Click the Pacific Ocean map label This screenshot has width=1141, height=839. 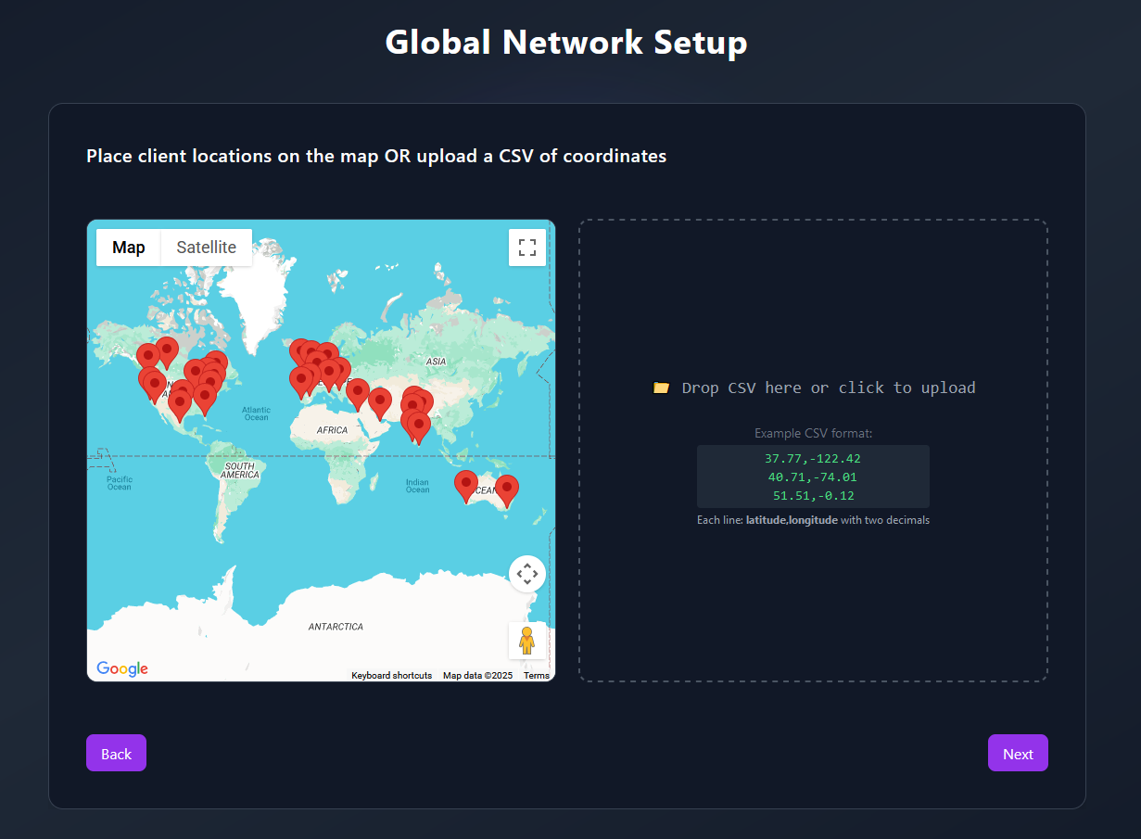[119, 483]
